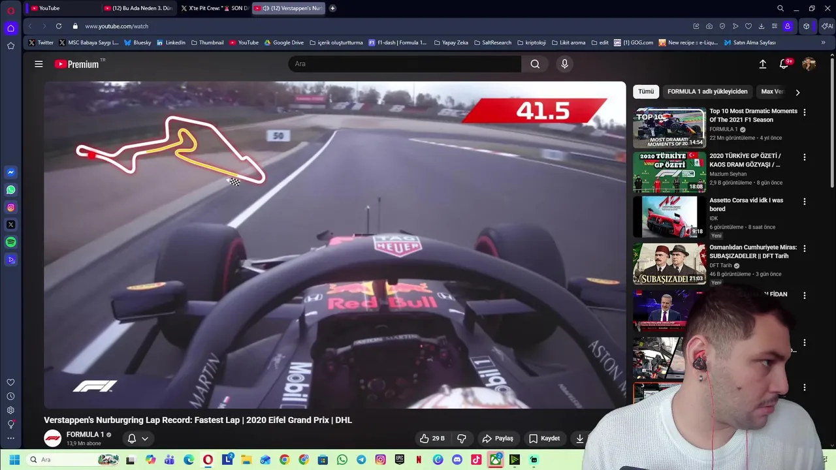Click the YouTube search magnifier button

(535, 64)
